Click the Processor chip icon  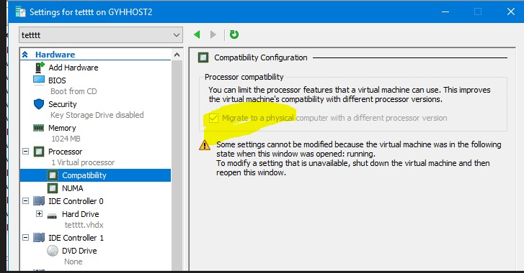[x=39, y=152]
